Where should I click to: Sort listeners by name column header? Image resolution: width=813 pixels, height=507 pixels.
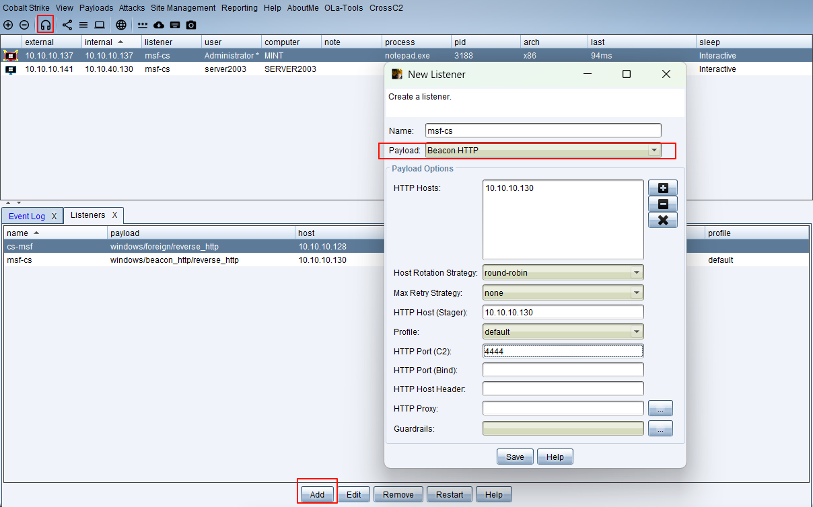[56, 233]
